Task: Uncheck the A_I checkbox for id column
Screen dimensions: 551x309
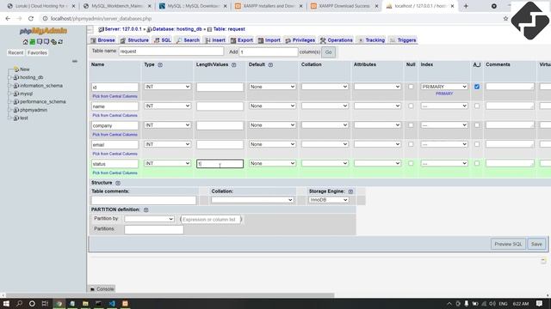Action: coord(477,87)
